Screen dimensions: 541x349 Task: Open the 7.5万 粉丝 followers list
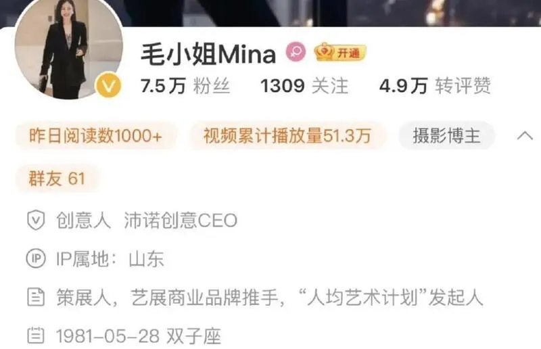pyautogui.click(x=185, y=86)
